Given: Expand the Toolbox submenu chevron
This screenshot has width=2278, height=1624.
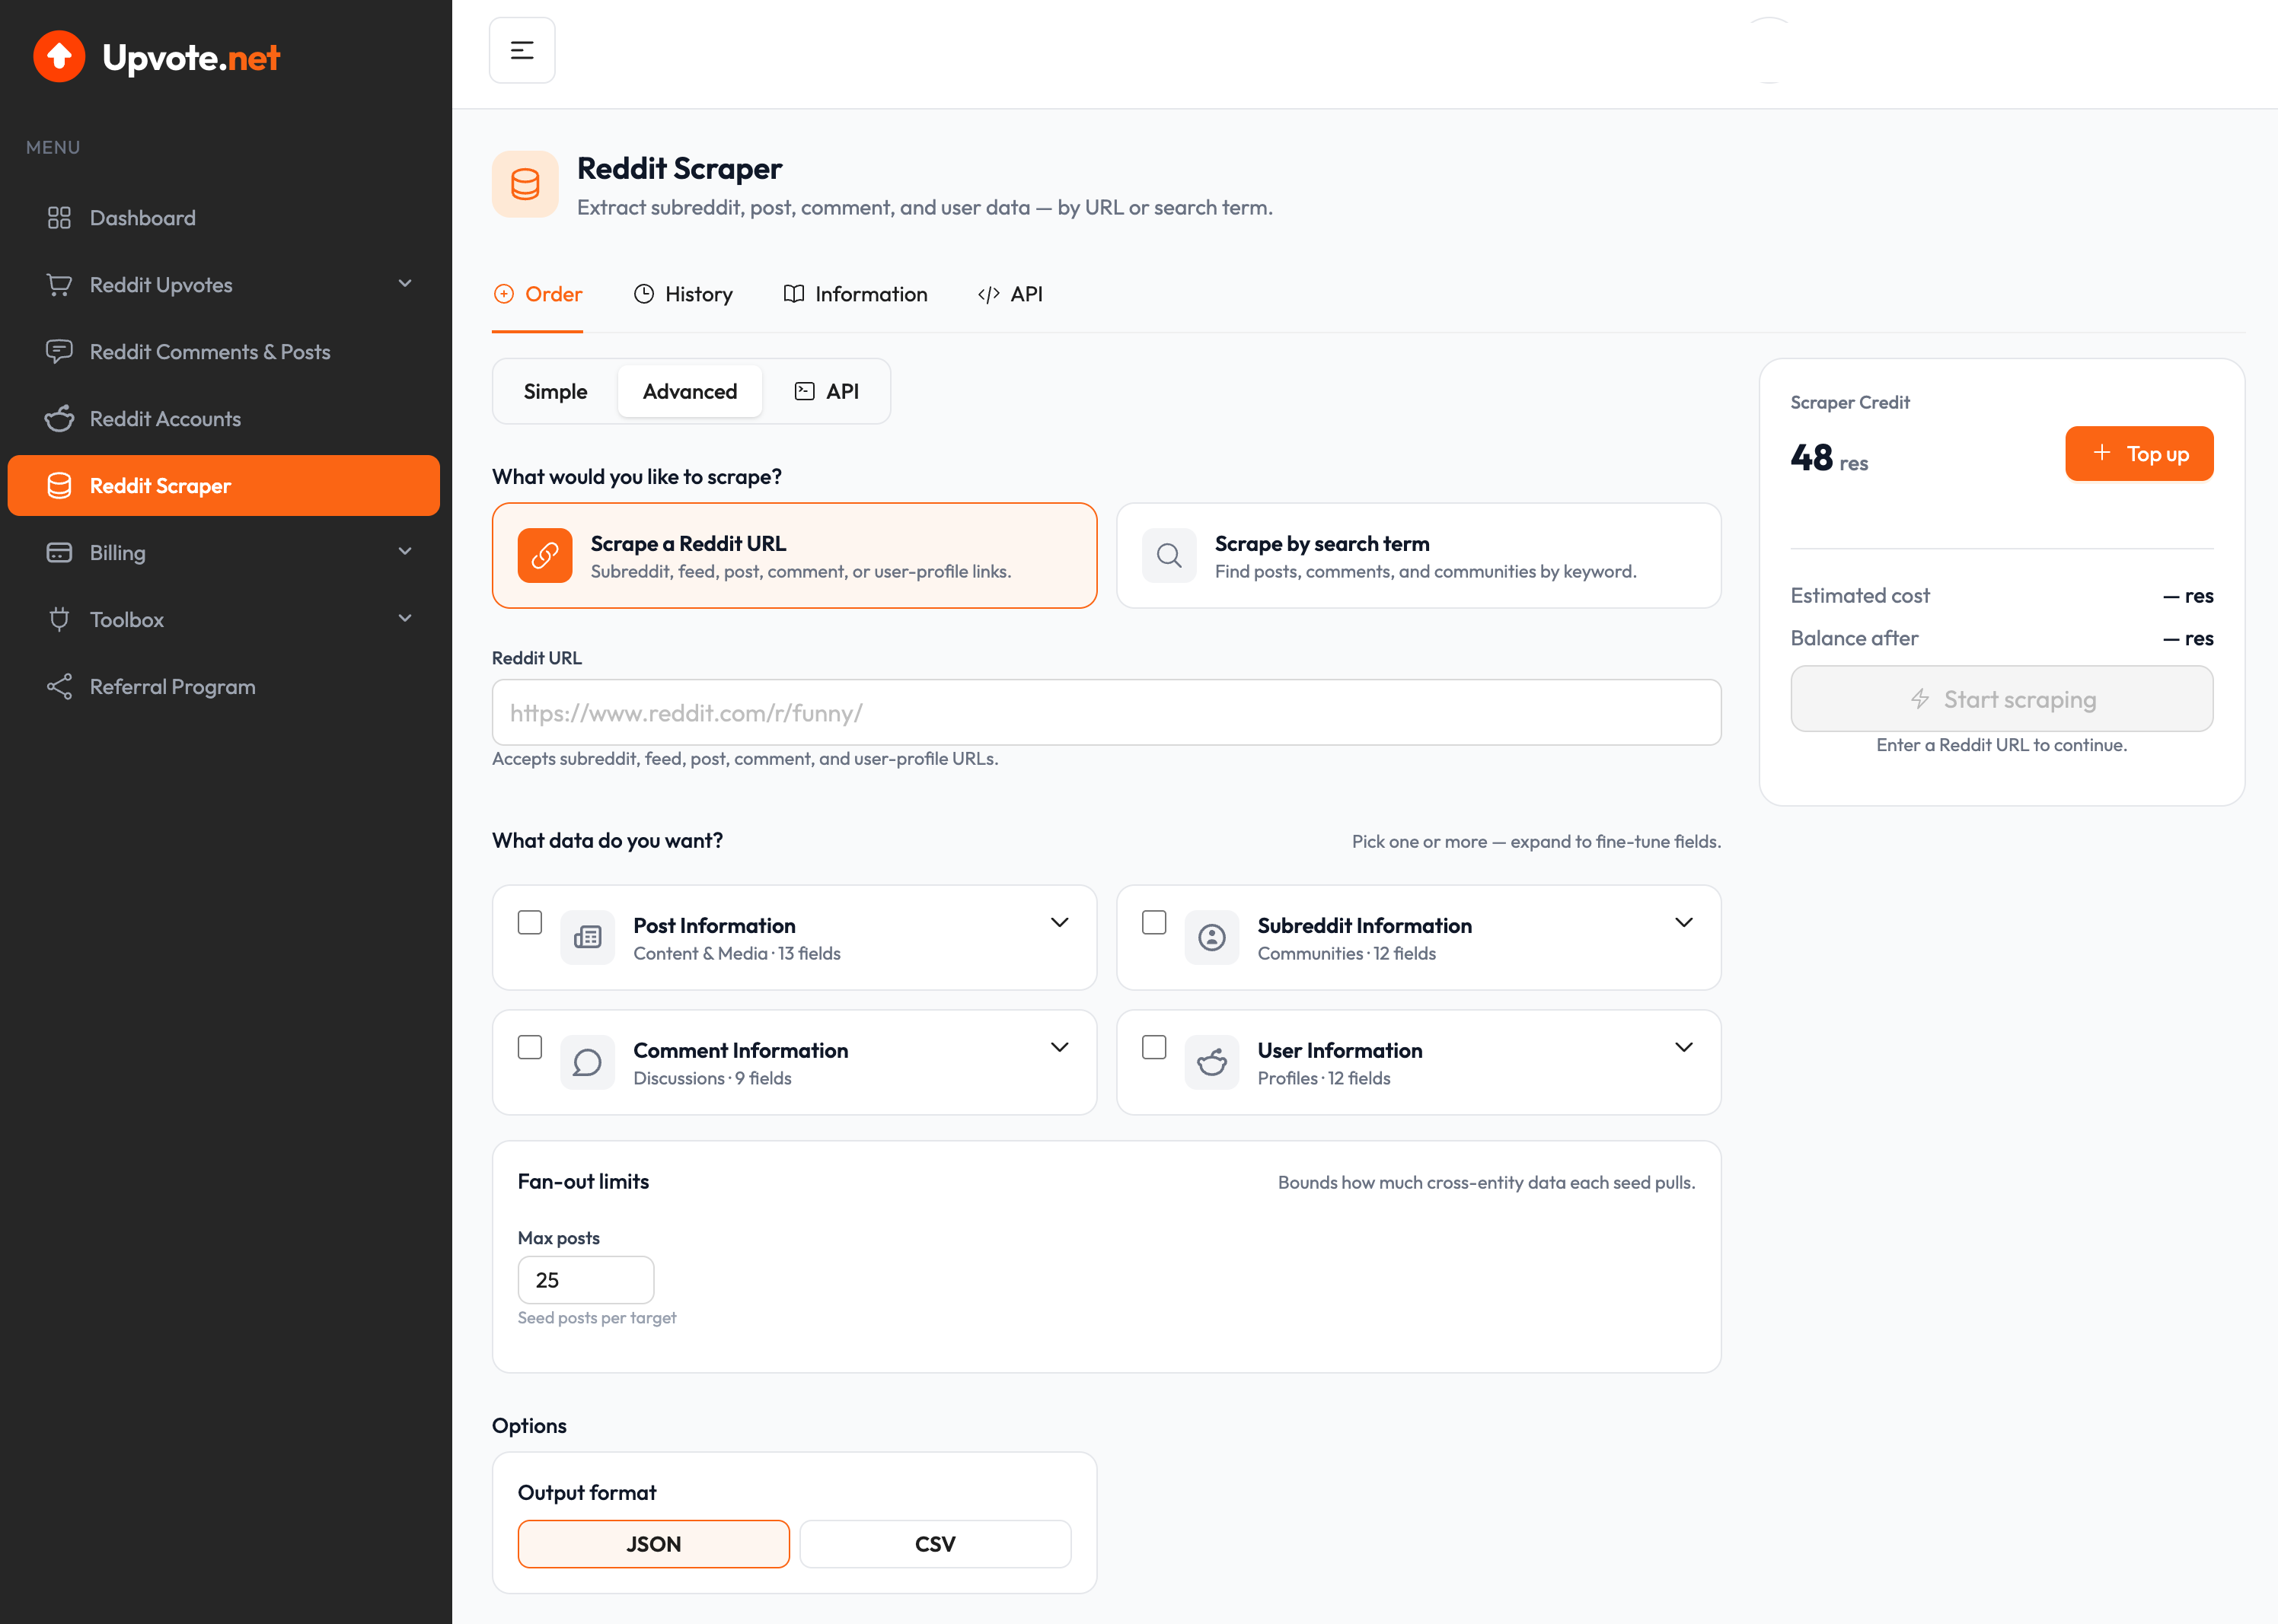Looking at the screenshot, I should [405, 619].
